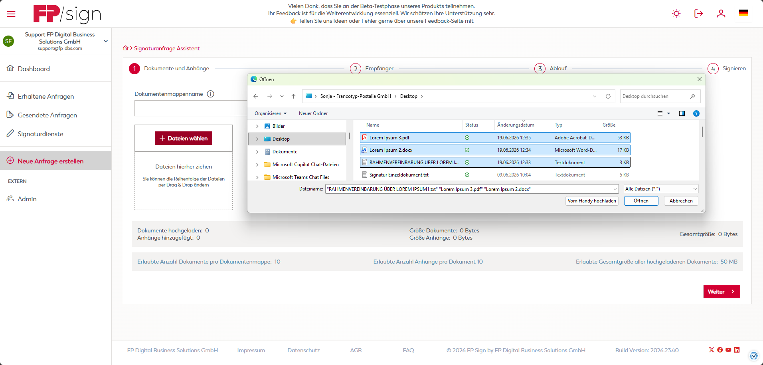Expand the address bar history dropdown

click(x=595, y=96)
